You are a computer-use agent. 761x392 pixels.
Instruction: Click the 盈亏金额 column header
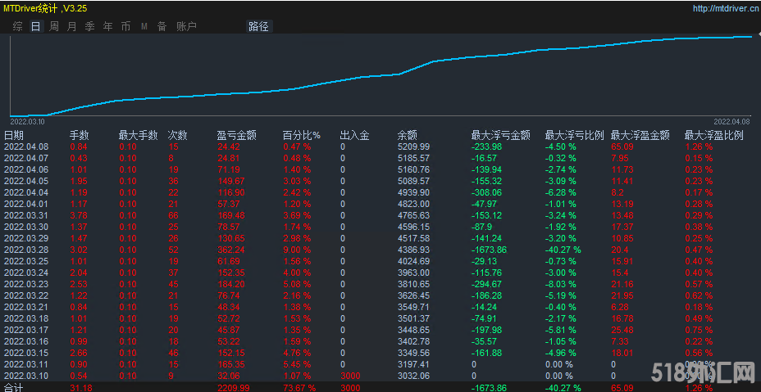tap(236, 135)
